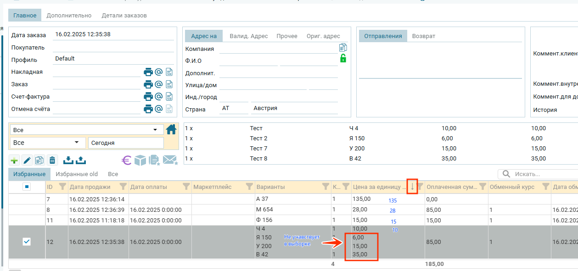Click the envelope mail icon in toolbar
This screenshot has width=578, height=271.
[170, 160]
